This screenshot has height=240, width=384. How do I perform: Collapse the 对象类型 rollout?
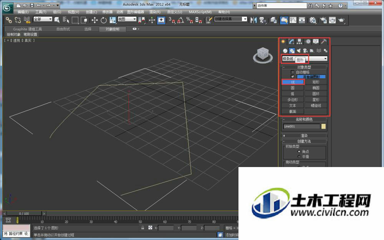[304, 67]
